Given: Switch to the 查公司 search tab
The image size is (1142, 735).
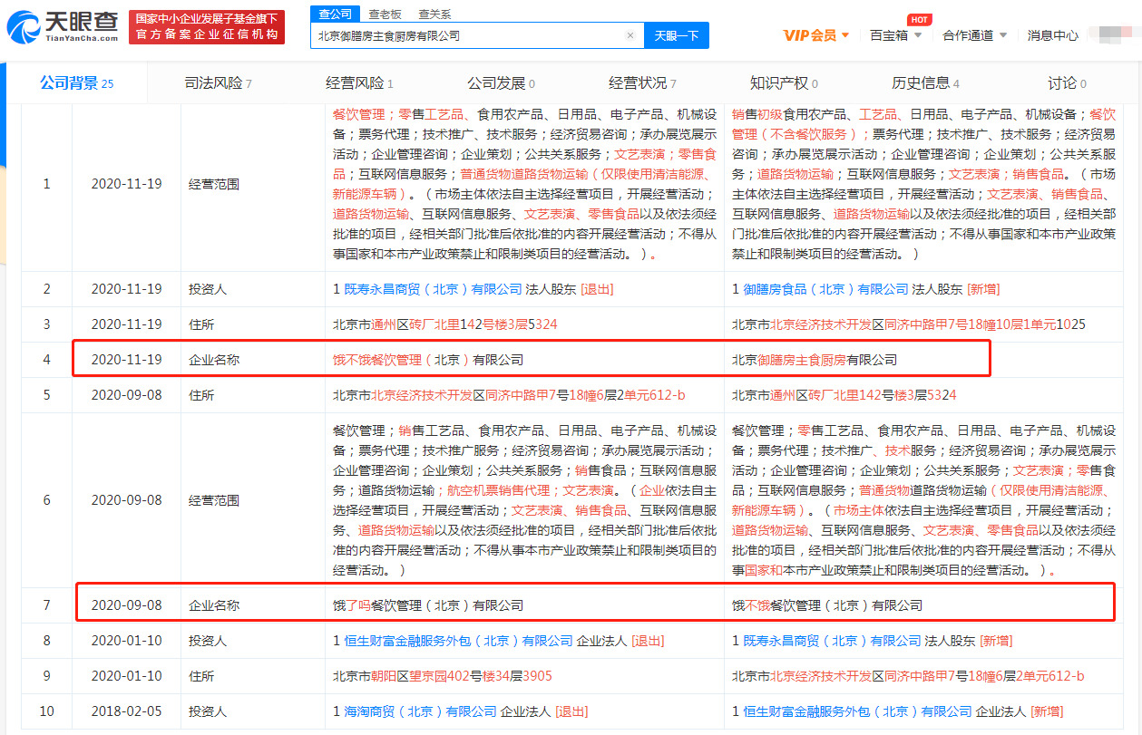Looking at the screenshot, I should click(335, 14).
